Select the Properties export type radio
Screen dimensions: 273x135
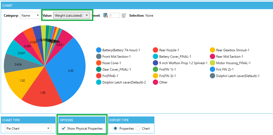[115, 129]
